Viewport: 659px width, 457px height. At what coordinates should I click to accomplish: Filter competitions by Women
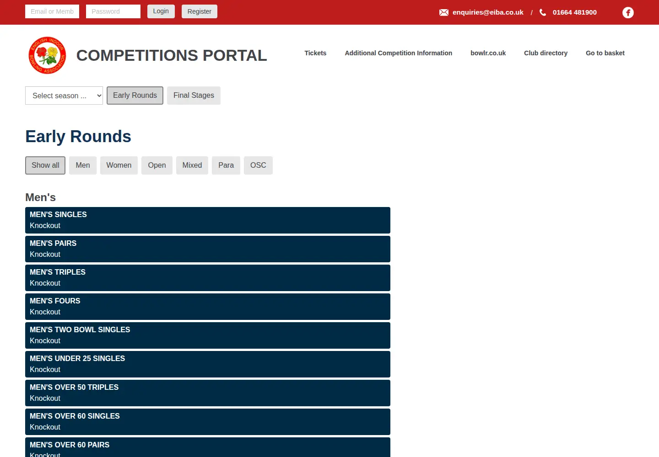coord(119,165)
